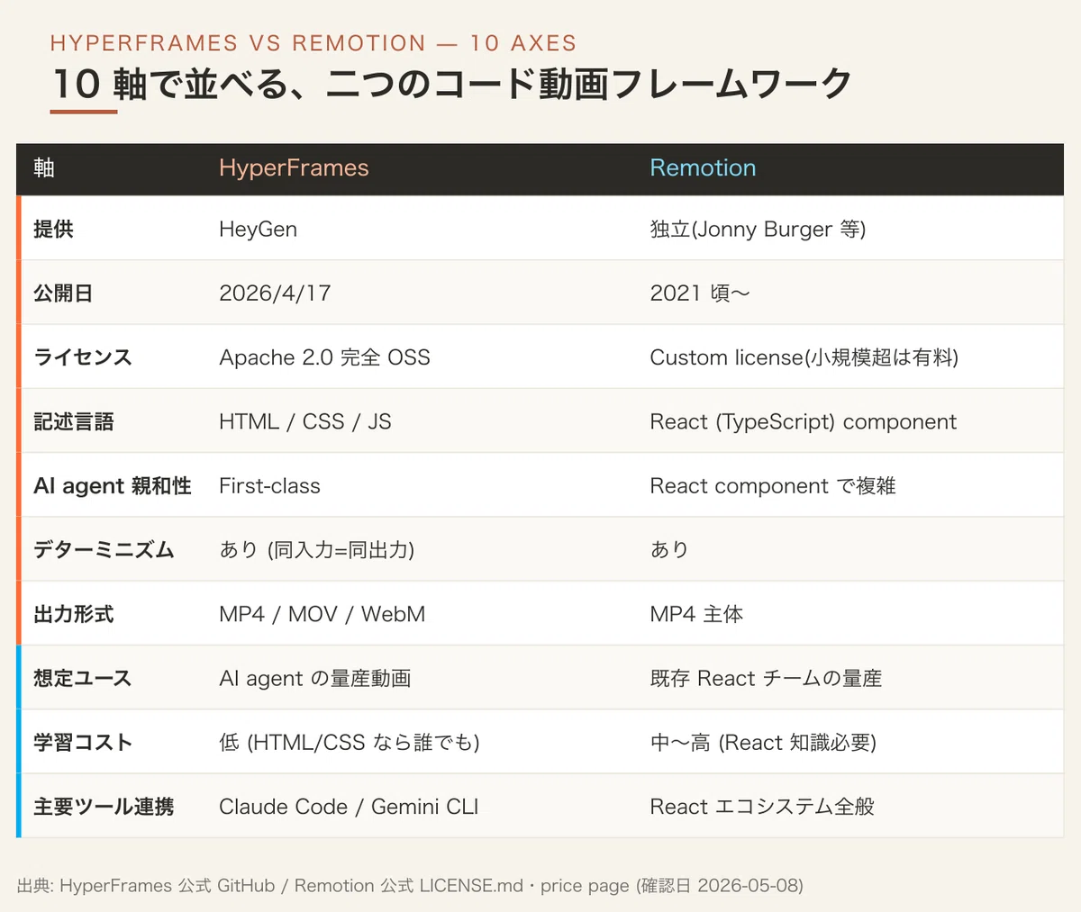Viewport: 1081px width, 912px height.
Task: Click the 'ライセンス' row label
Action: pyautogui.click(x=83, y=357)
